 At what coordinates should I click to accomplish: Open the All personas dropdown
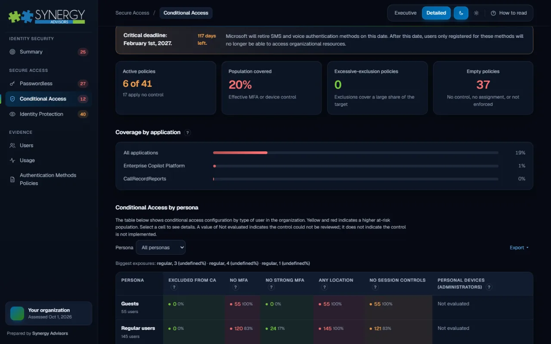(161, 248)
